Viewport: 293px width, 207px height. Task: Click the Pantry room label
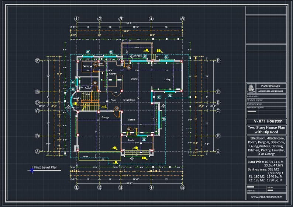tap(86, 66)
